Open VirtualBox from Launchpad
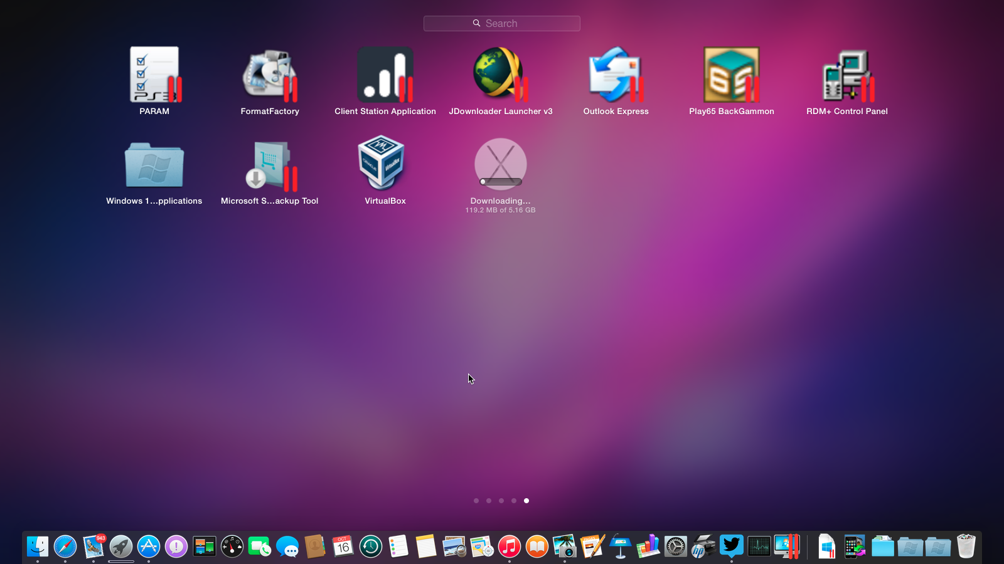Image resolution: width=1004 pixels, height=564 pixels. point(382,163)
